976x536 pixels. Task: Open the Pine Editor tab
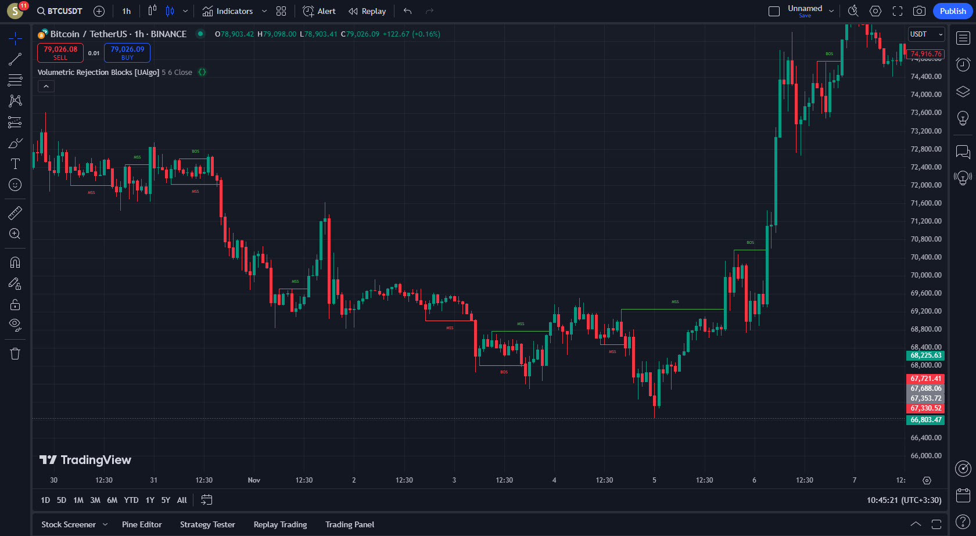142,524
